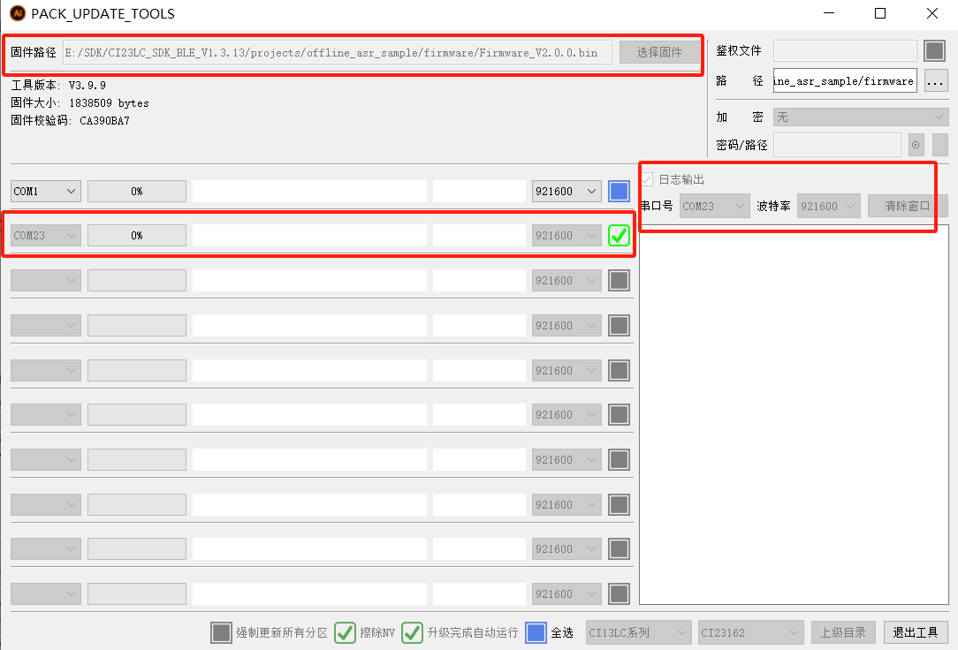958x650 pixels.
Task: Toggle the 全选 select-all checkbox
Action: point(536,632)
